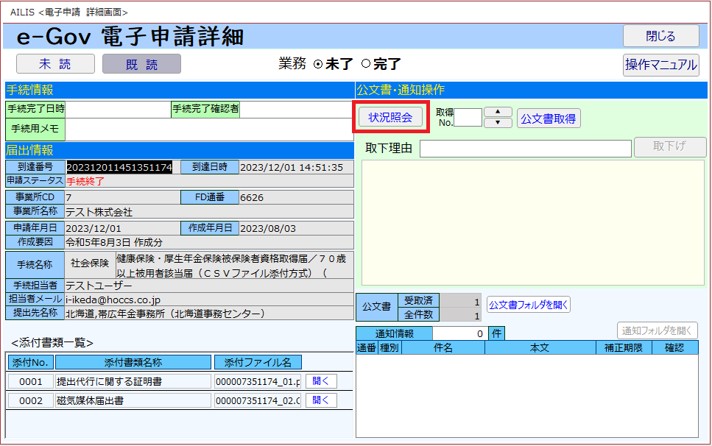Click the 状況照会 button
712x446 pixels.
click(x=390, y=117)
